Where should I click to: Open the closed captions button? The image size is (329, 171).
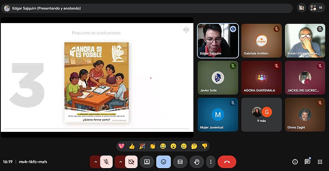180,162
